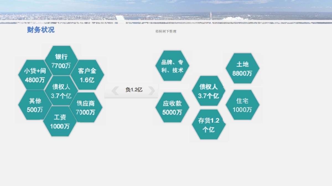Click the 财务状况 slide title
This screenshot has width=332, height=186.
coord(40,30)
